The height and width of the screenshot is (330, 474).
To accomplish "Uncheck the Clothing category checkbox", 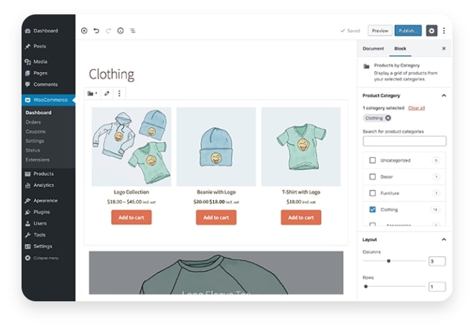I will pos(372,209).
